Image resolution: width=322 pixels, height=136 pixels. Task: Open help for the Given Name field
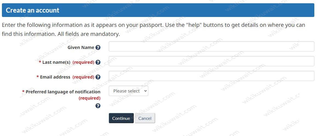pos(98,48)
